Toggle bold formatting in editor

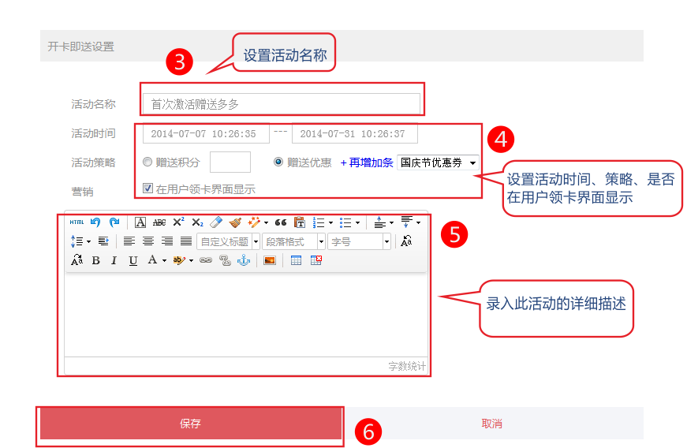pos(95,260)
